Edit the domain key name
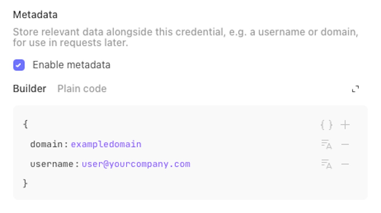 47,144
